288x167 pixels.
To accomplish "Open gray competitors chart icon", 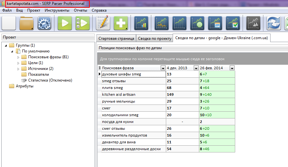I will (253, 23).
